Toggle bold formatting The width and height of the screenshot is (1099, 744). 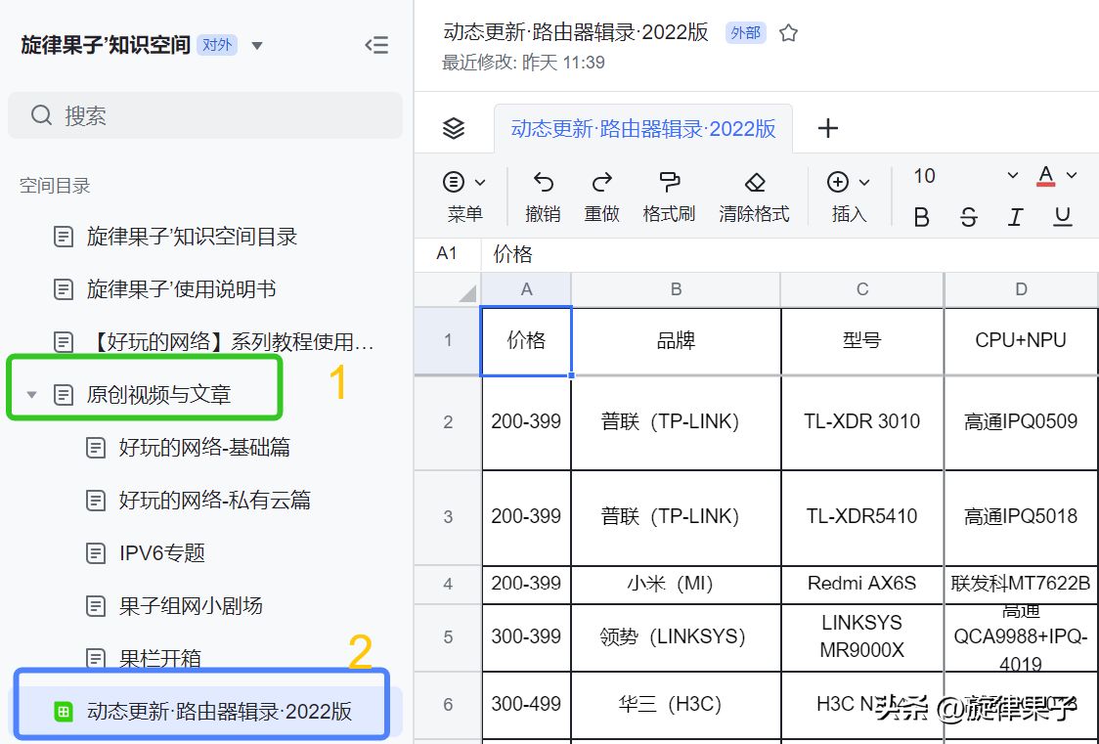[922, 217]
